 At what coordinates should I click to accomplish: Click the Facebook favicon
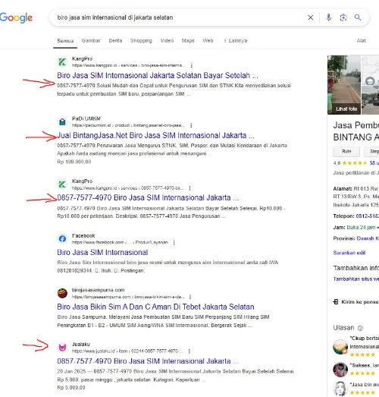(x=62, y=239)
